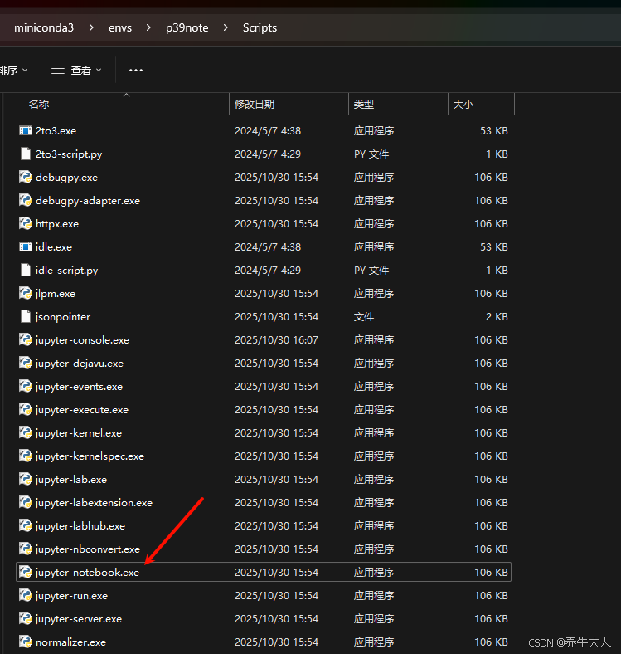Click file name 2to3-script.py
The image size is (621, 654).
pos(69,154)
